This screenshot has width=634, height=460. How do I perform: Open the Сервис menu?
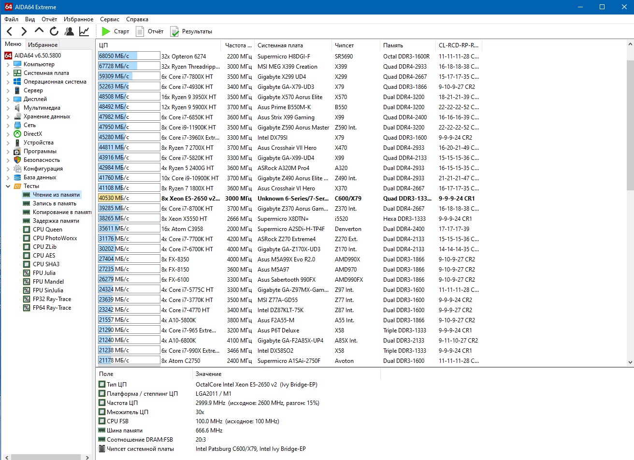[110, 19]
